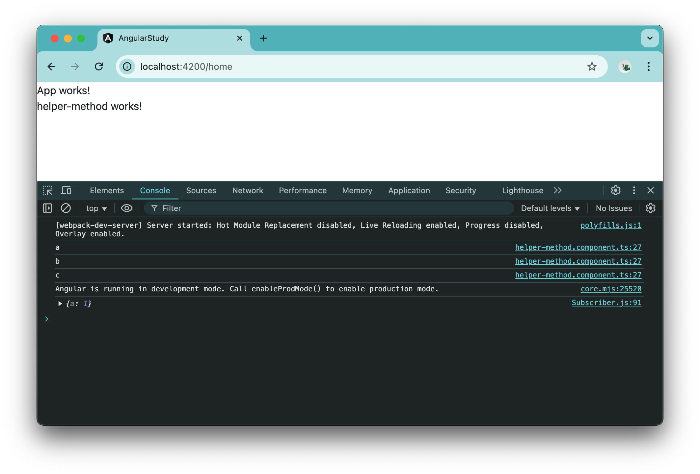Click the inspect element icon
The image size is (700, 474).
pos(48,191)
